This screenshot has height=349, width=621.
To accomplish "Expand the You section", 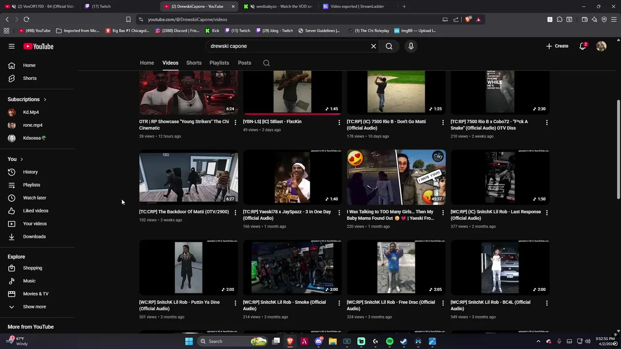I will coord(16,159).
